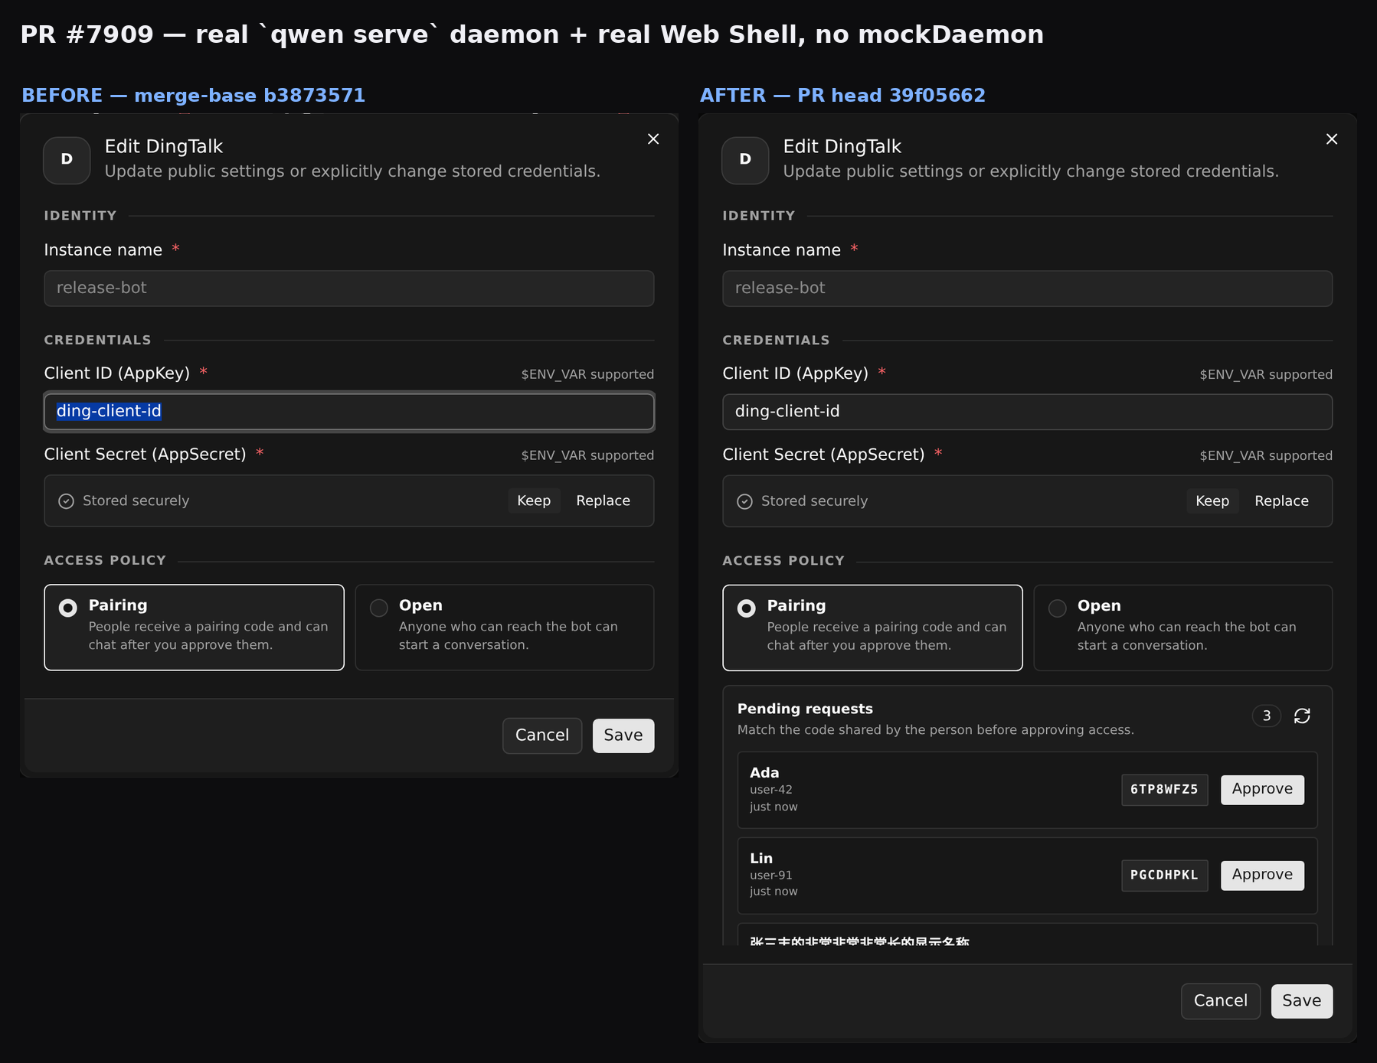The height and width of the screenshot is (1063, 1377).
Task: Select Pairing access policy in AFTER dialog
Action: (872, 628)
